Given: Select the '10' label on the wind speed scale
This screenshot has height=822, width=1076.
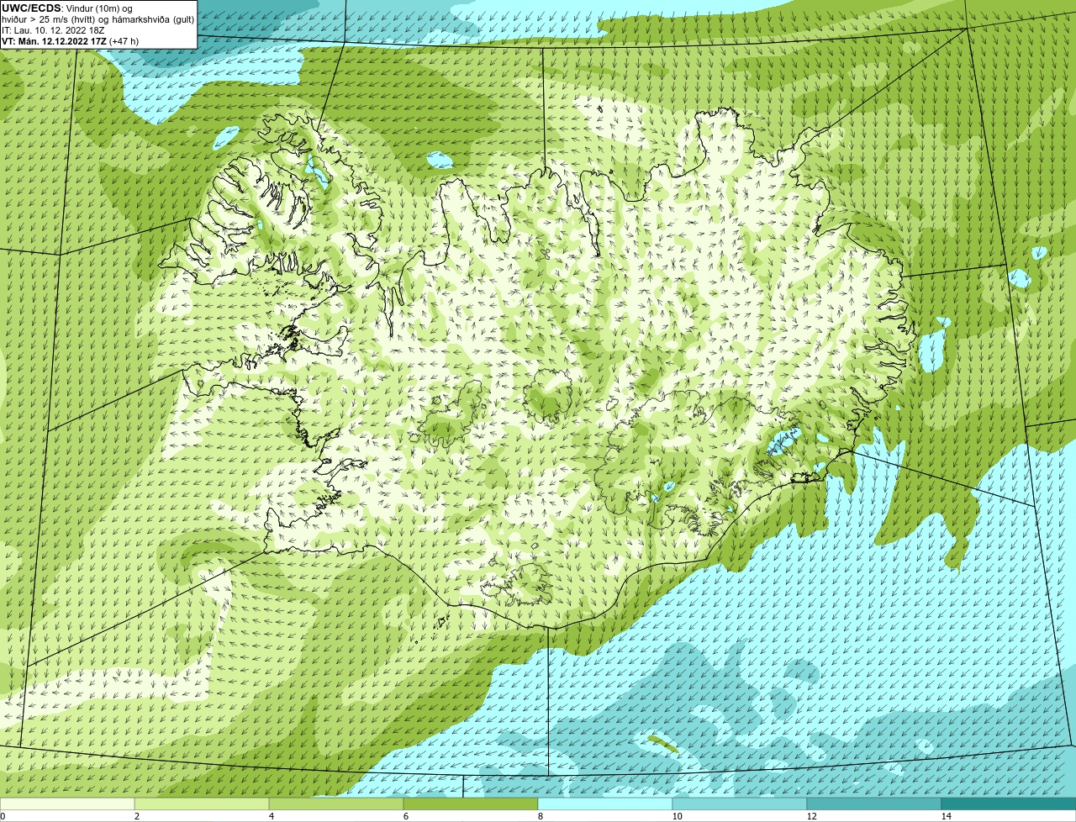Looking at the screenshot, I should [677, 816].
